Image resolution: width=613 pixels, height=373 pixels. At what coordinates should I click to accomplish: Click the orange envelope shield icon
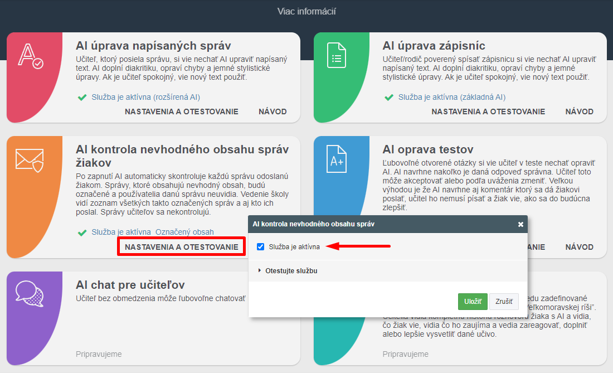(x=30, y=159)
